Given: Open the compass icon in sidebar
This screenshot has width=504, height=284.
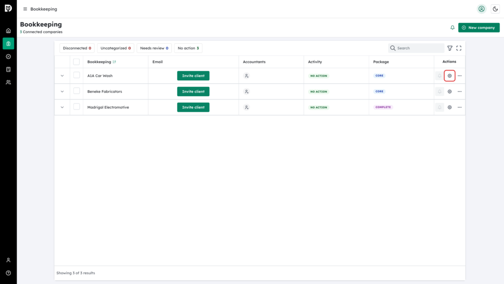Looking at the screenshot, I should (x=8, y=57).
